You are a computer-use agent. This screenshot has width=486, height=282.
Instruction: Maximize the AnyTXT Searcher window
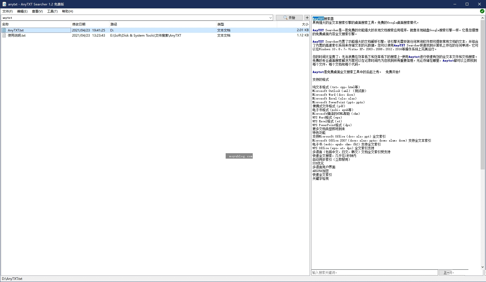(467, 4)
